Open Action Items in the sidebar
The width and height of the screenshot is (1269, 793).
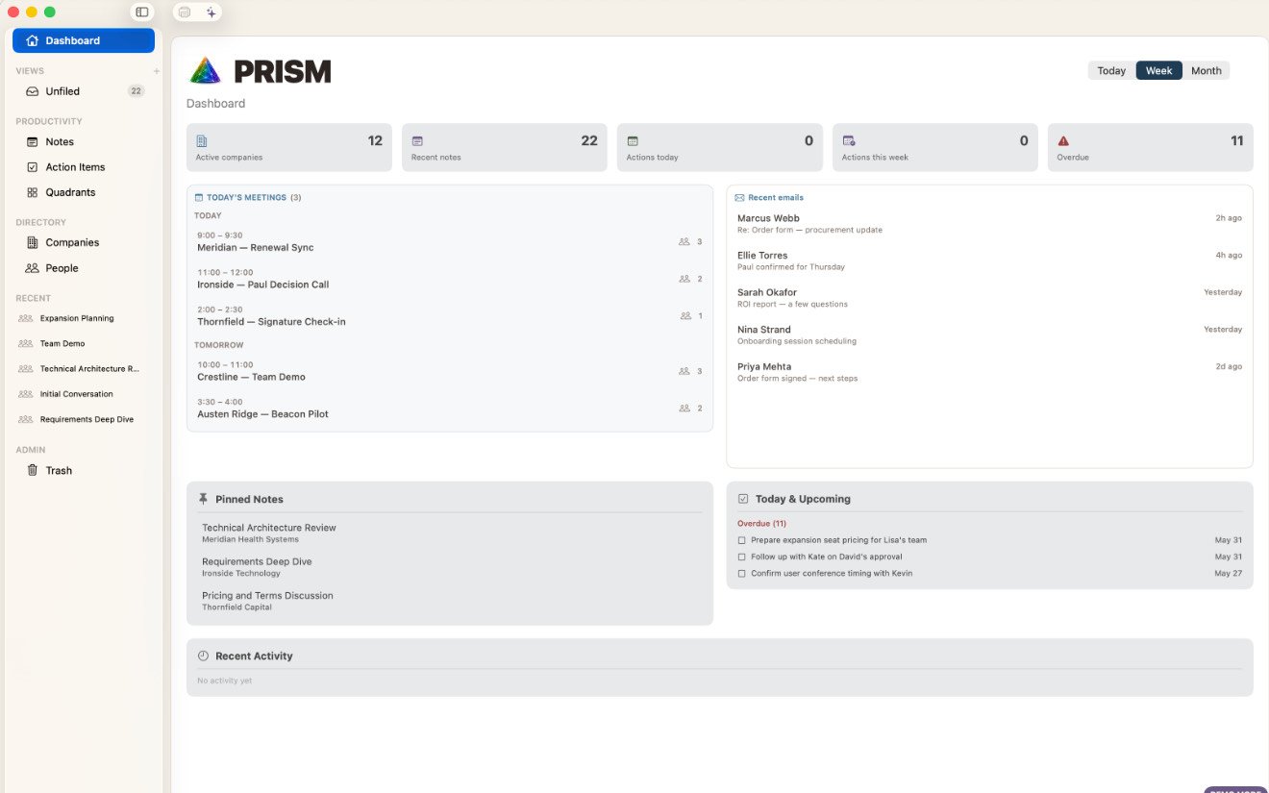tap(84, 167)
